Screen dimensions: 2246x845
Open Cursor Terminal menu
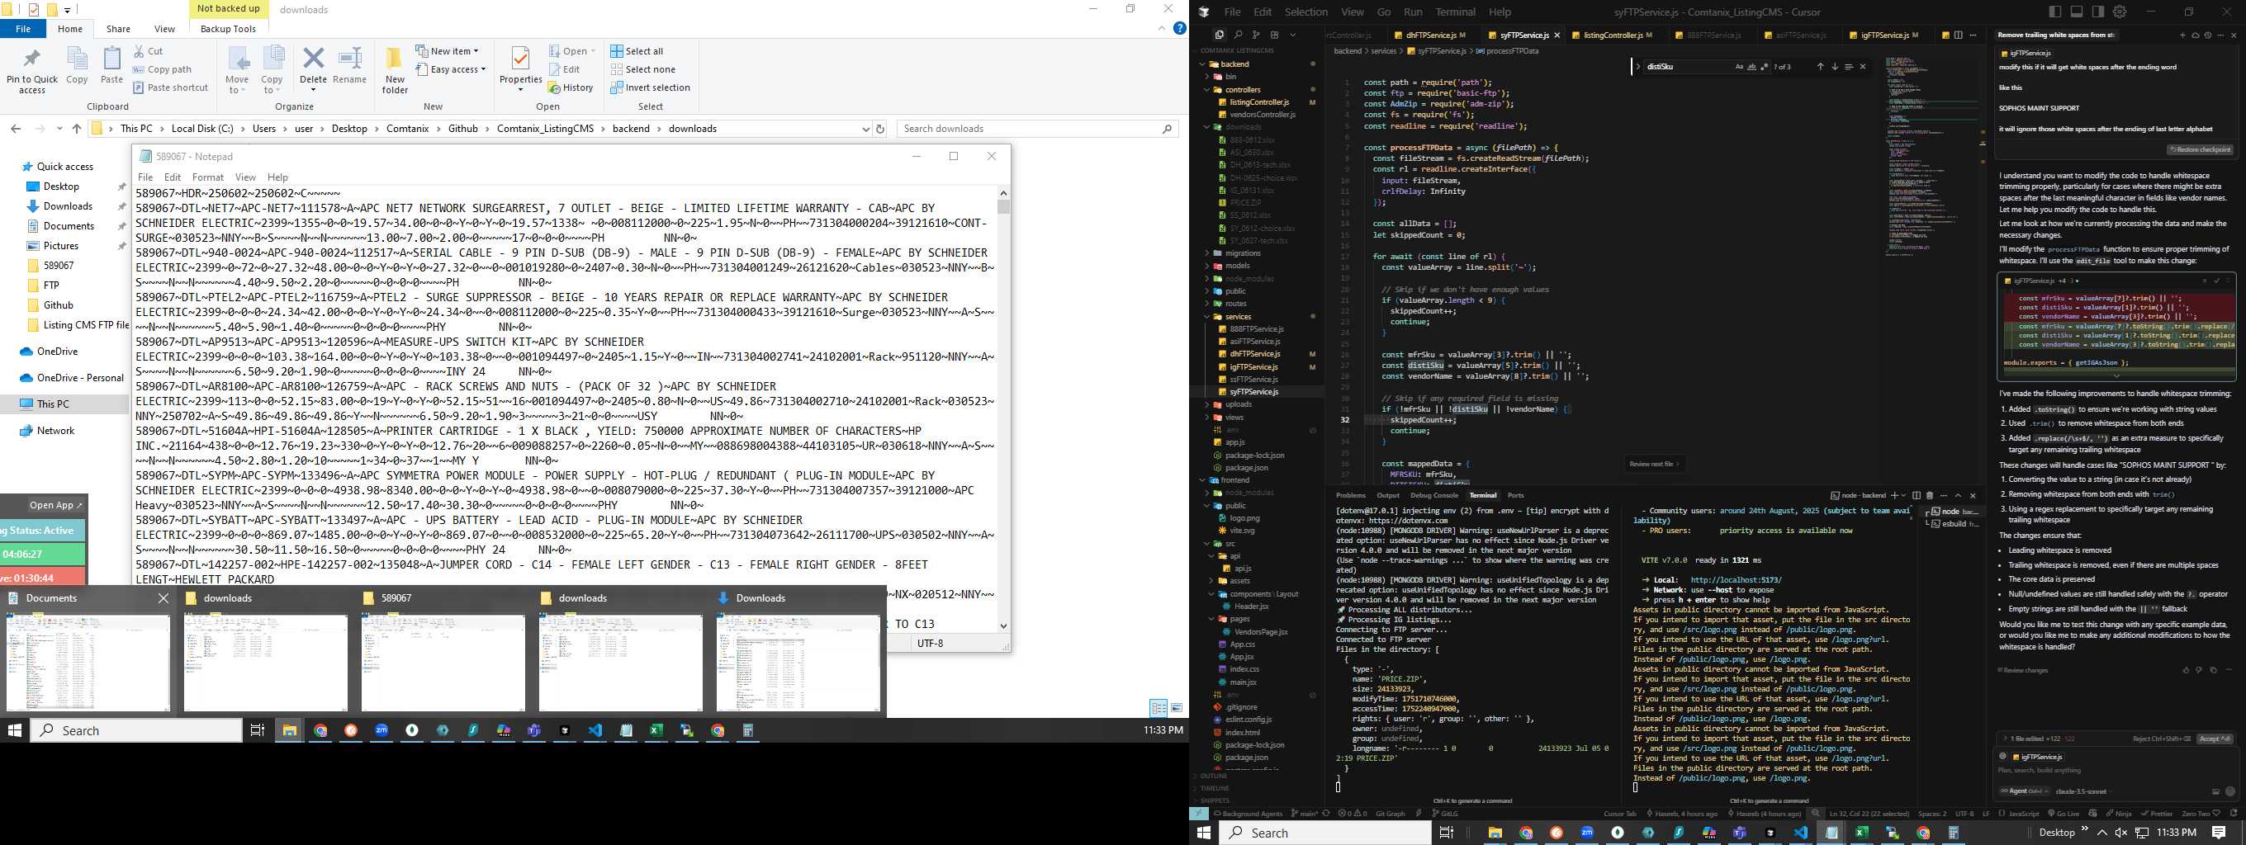1455,12
